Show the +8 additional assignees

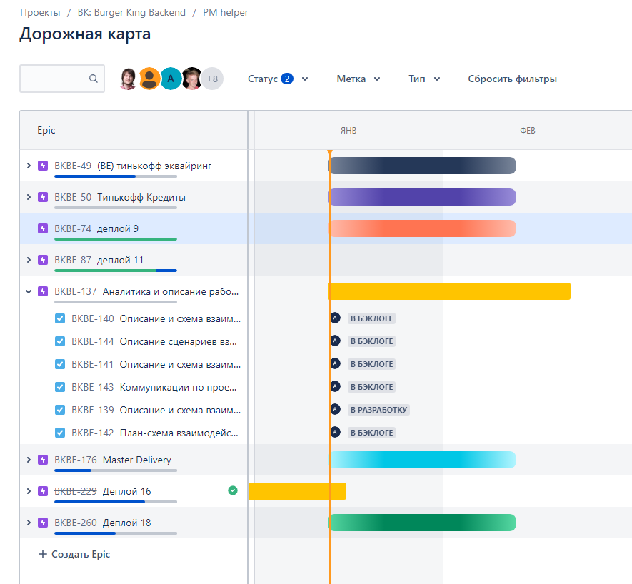pos(212,79)
